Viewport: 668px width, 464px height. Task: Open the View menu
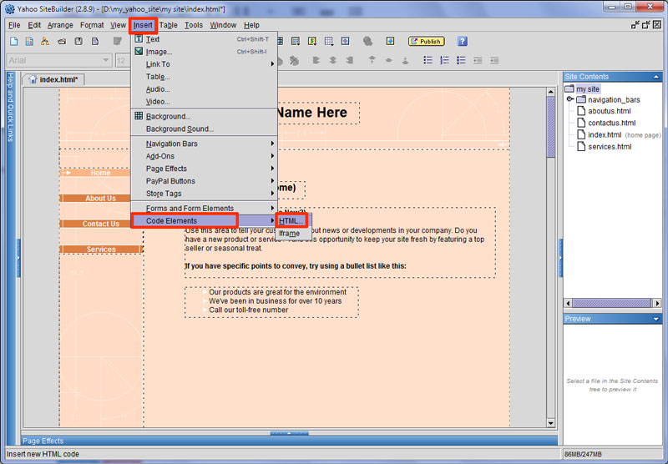[118, 25]
